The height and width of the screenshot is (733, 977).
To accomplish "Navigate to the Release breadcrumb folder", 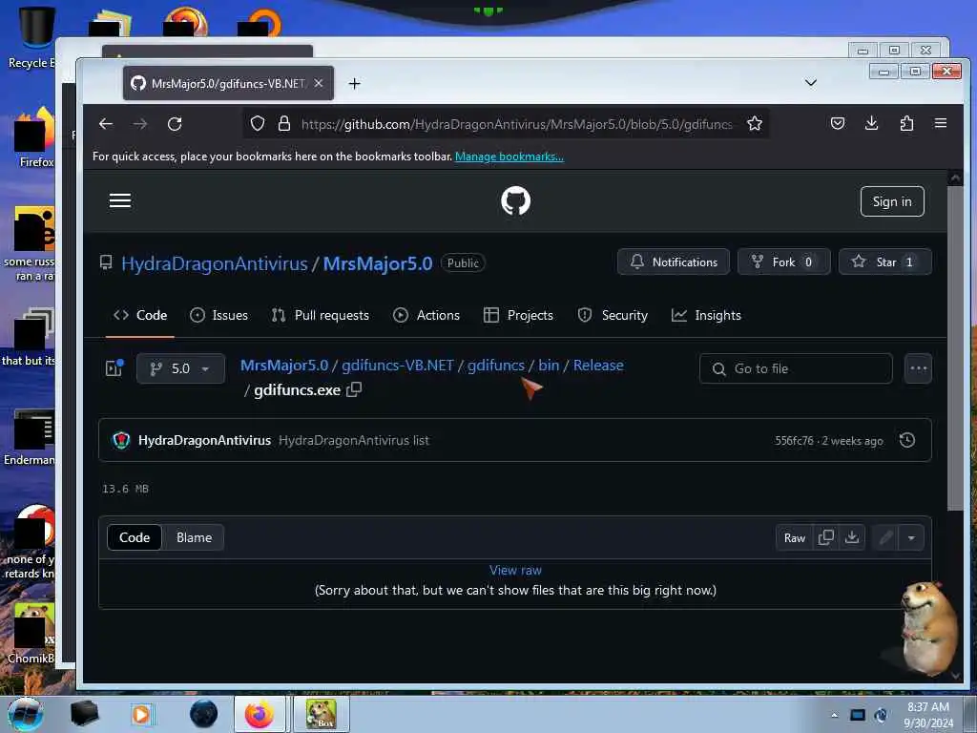I will [x=598, y=366].
